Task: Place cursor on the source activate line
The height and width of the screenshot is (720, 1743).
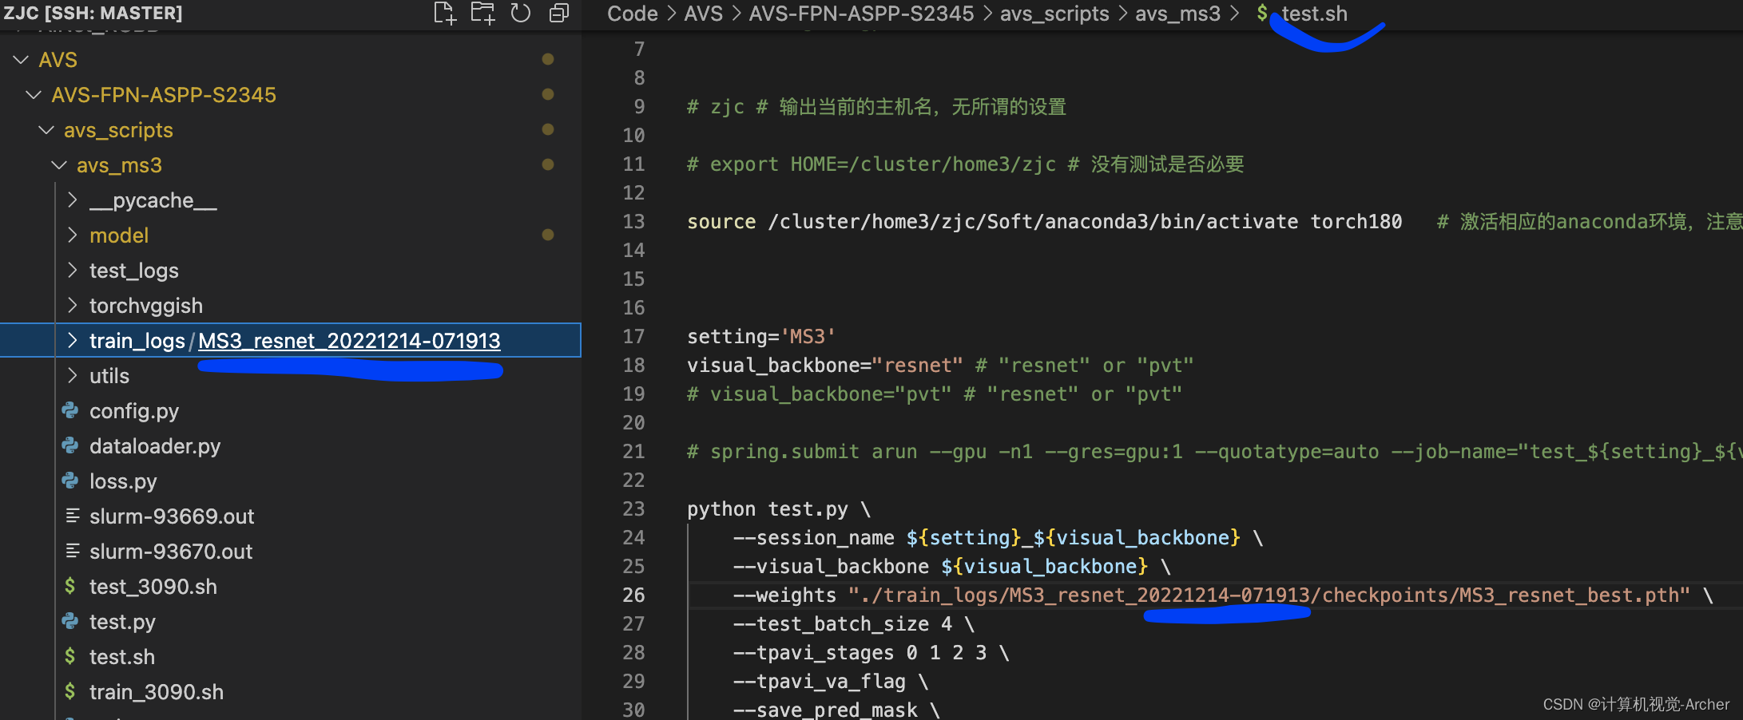Action: 1045,221
